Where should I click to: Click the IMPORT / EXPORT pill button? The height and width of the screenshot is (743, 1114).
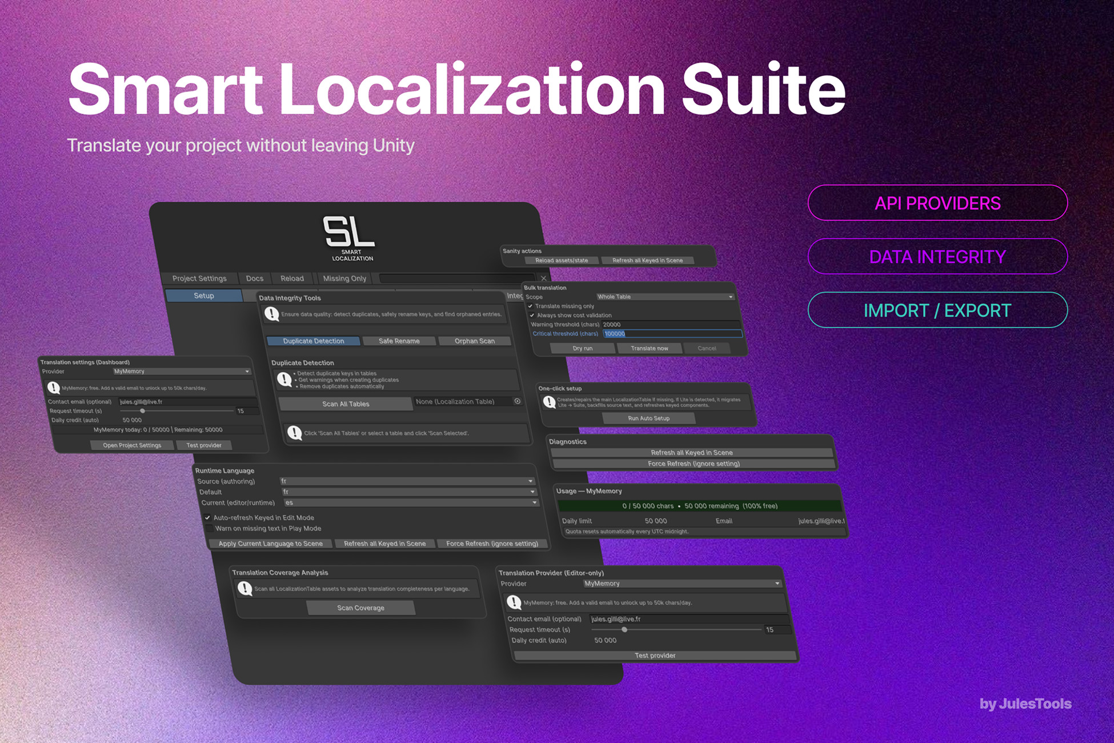937,310
